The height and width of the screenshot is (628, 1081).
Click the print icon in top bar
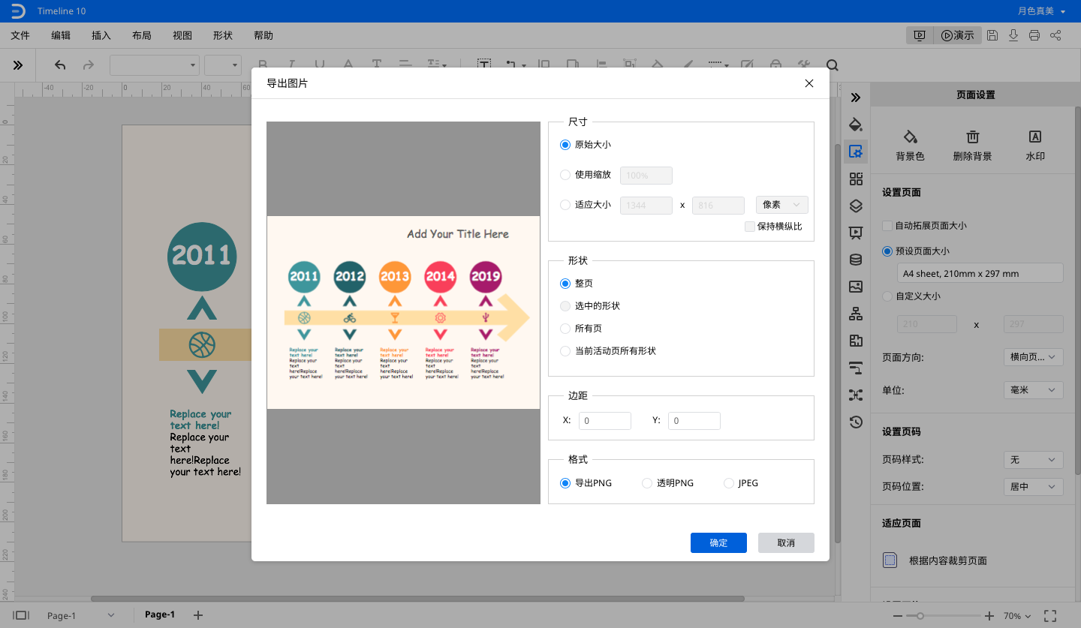(1034, 35)
